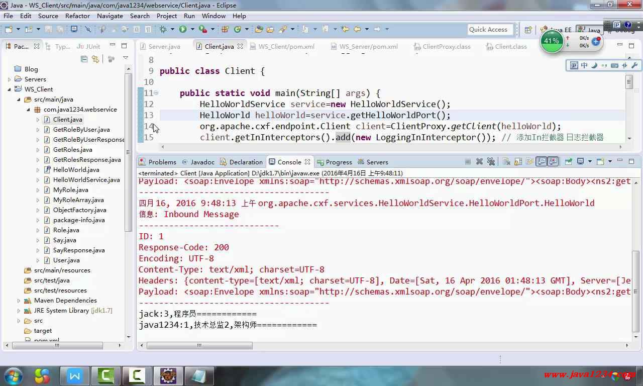This screenshot has width=643, height=386.
Task: Open the Open Console dropdown arrow
Action: pos(610,161)
